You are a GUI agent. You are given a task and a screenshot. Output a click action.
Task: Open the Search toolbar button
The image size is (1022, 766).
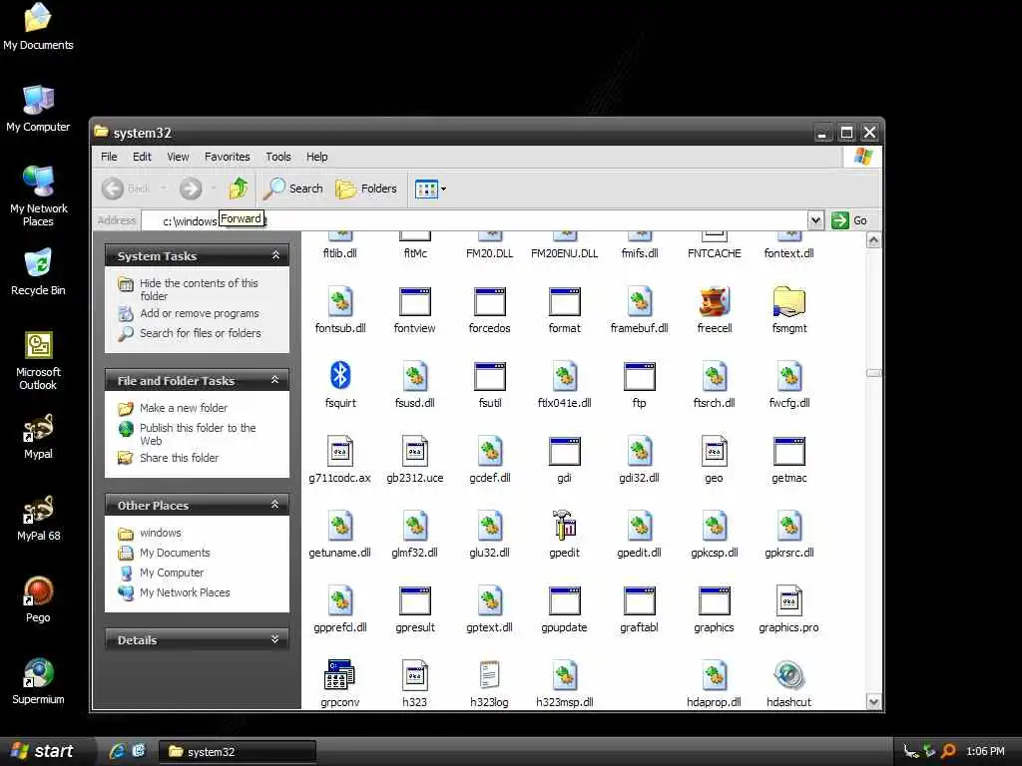pos(293,189)
